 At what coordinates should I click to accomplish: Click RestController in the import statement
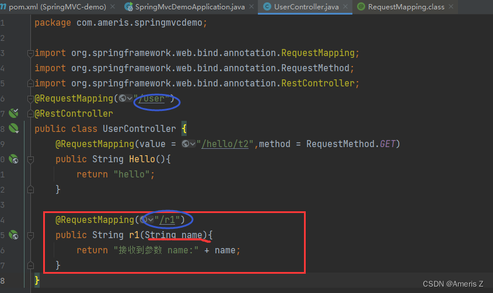click(318, 83)
